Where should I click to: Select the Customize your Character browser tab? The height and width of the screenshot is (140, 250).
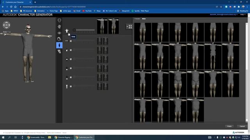16,2
